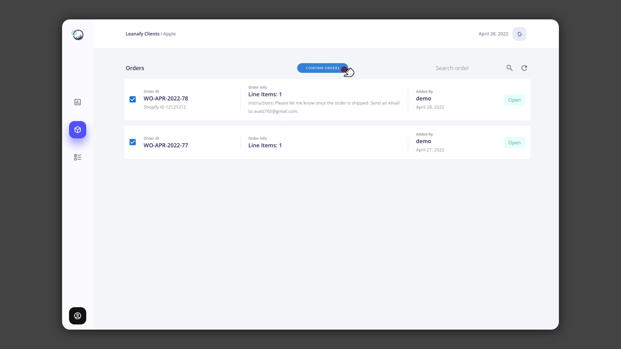Open the notifications bell icon
The width and height of the screenshot is (621, 349).
519,34
